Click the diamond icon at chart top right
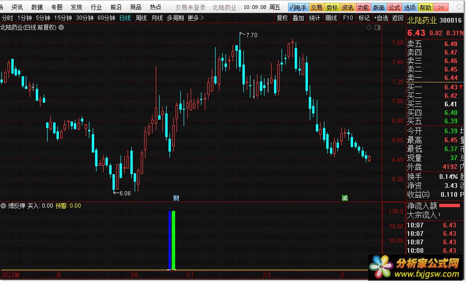 click(x=369, y=28)
